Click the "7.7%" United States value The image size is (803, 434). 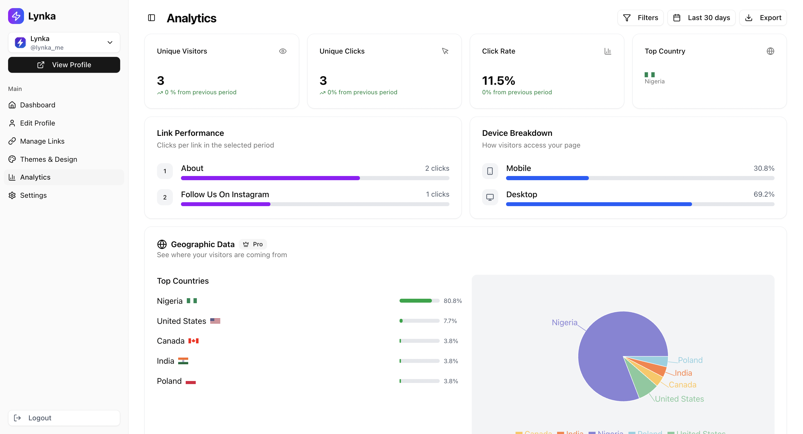450,321
